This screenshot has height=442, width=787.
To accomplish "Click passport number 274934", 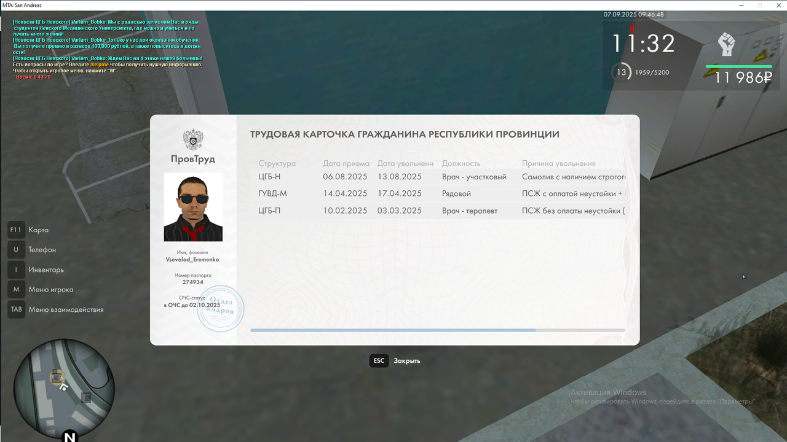I will (192, 282).
